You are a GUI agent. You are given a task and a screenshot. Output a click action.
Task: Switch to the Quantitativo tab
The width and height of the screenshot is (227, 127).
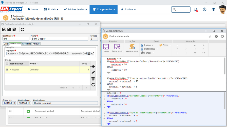click(x=15, y=44)
